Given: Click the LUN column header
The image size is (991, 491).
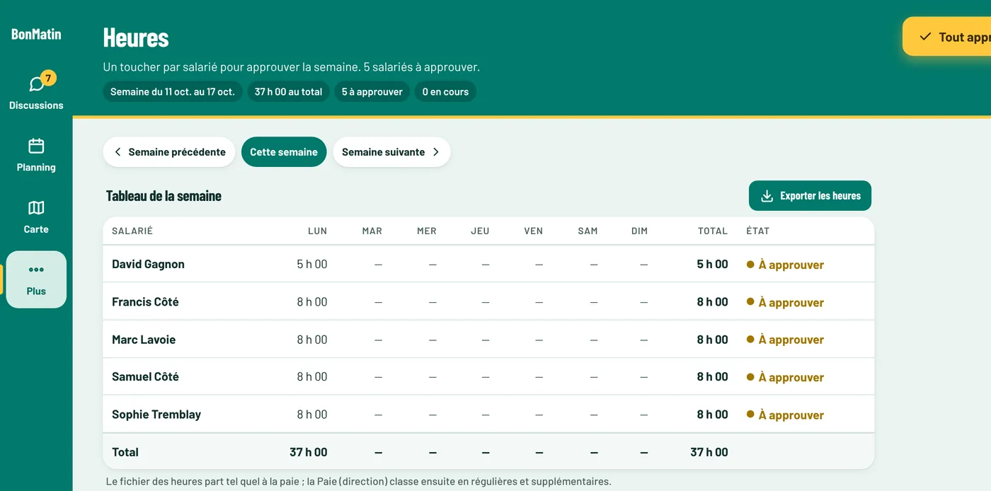Looking at the screenshot, I should click(318, 231).
